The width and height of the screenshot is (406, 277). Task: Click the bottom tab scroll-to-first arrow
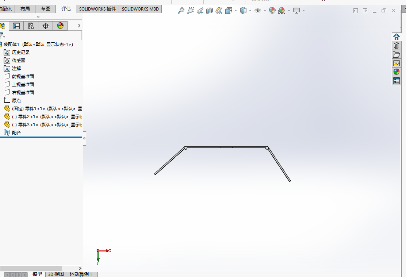point(7,275)
